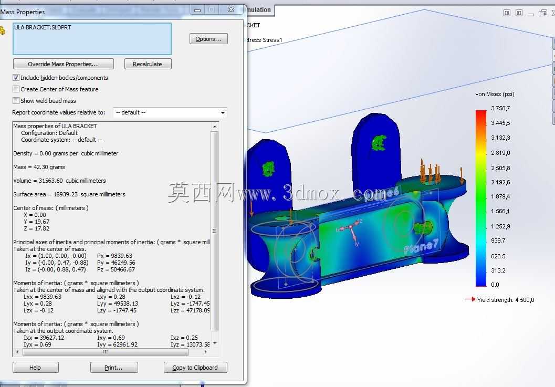Click the Print... button
Screen dimensions: 555x387
coord(114,368)
